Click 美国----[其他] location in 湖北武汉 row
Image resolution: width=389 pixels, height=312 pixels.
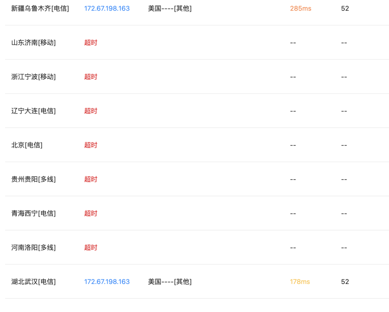(x=170, y=282)
